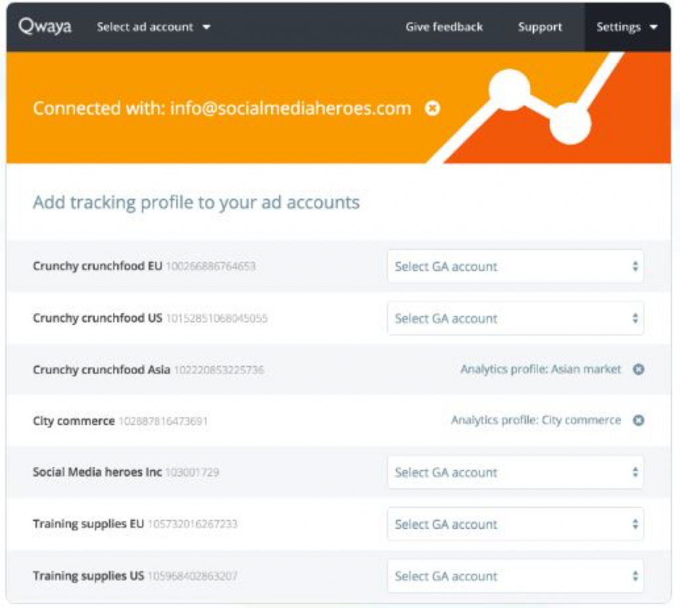Click the Qwaya logo

point(45,27)
